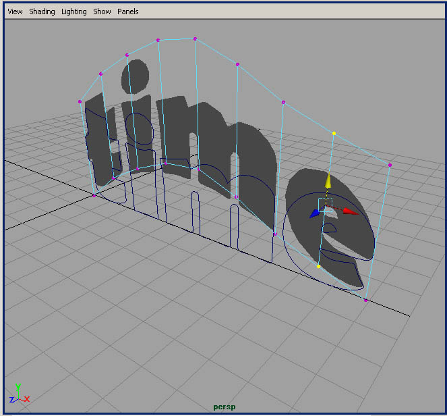Open the Panels menu
447x416 pixels.
tap(127, 11)
